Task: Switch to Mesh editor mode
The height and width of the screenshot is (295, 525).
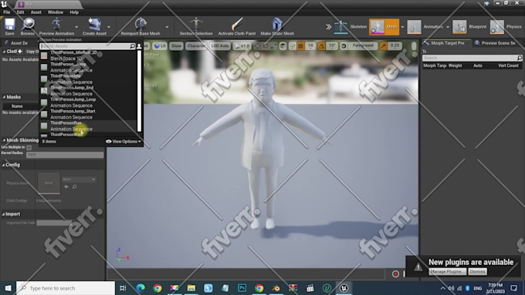Action: click(x=384, y=27)
